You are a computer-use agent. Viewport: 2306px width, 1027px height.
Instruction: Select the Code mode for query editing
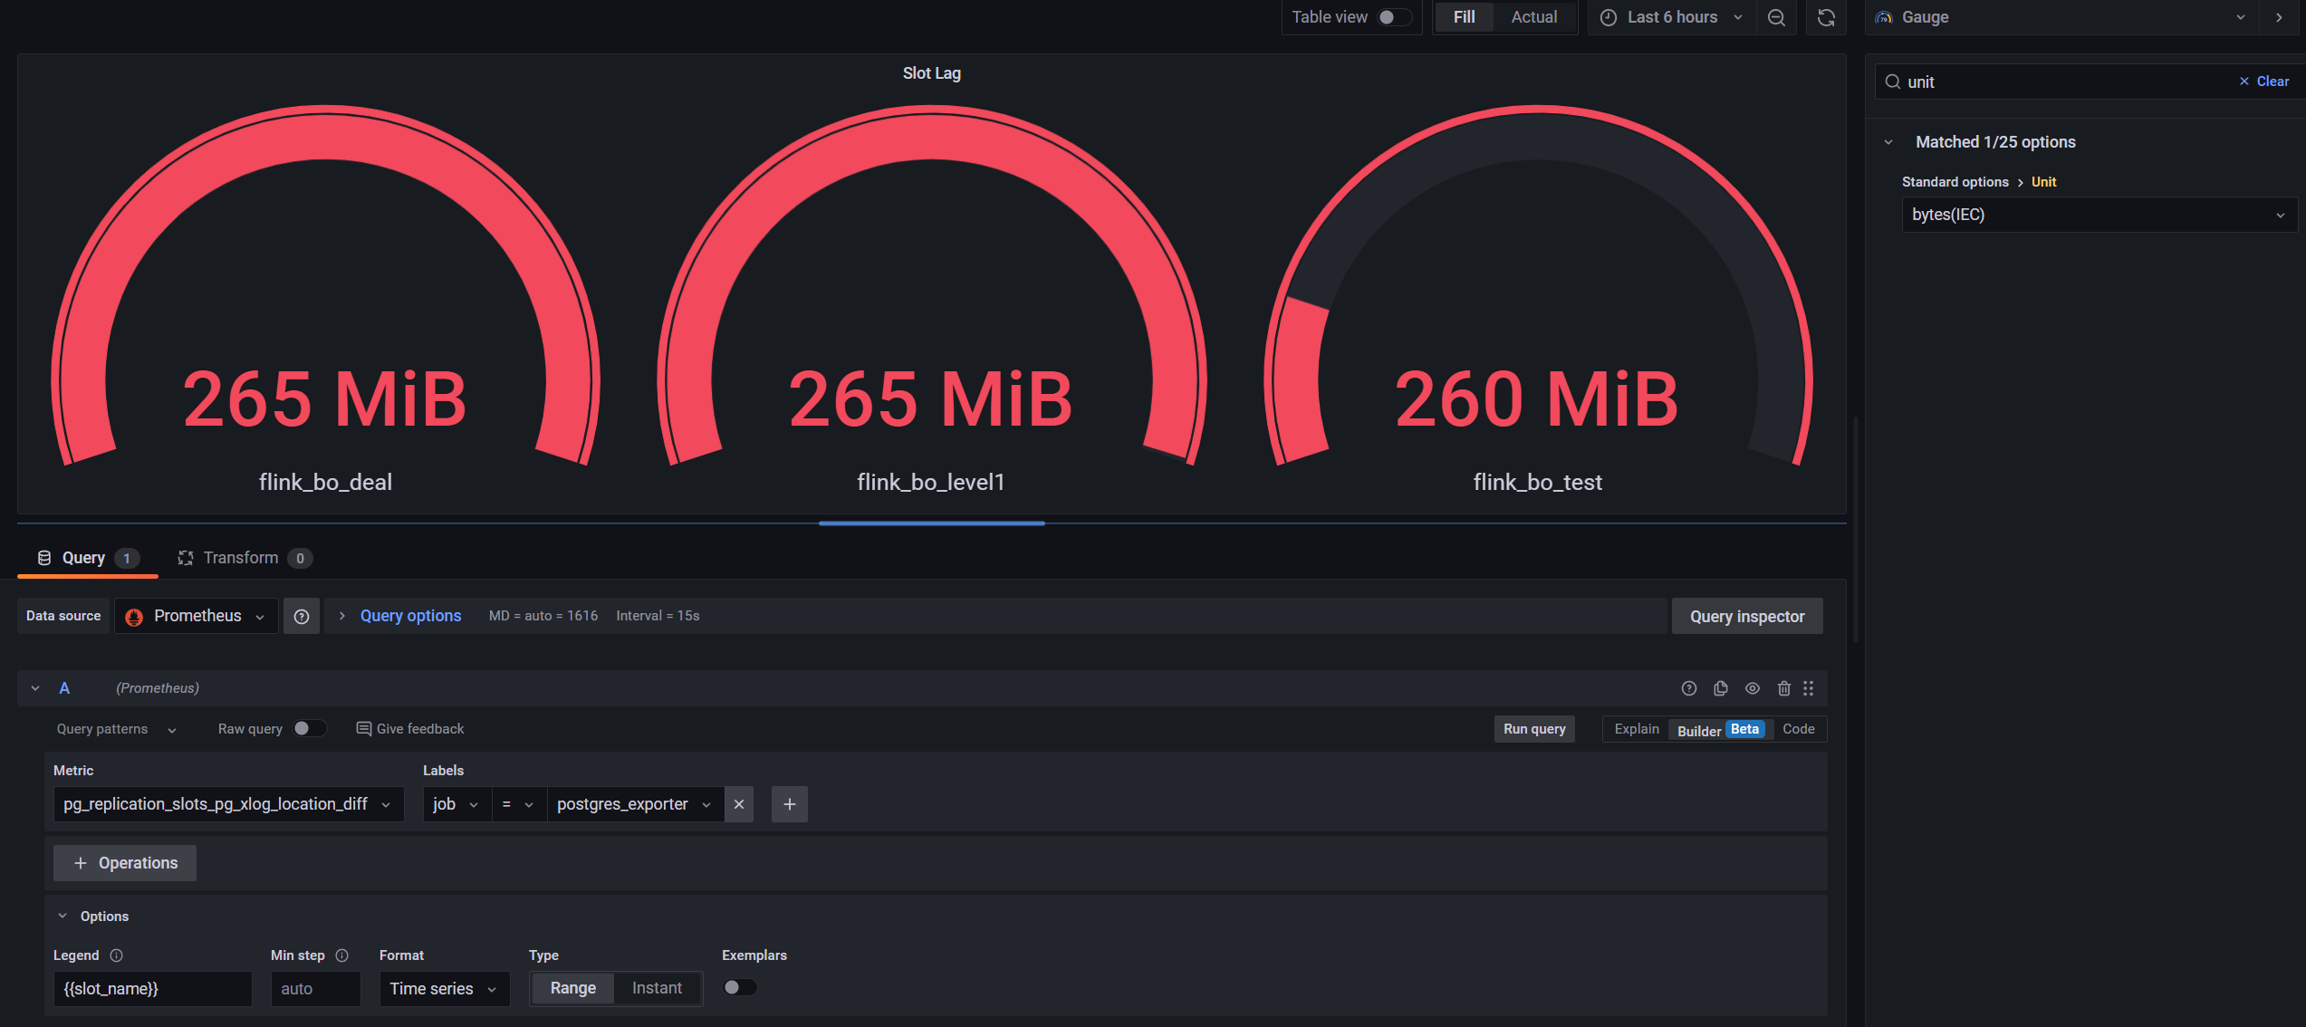[x=1799, y=728]
